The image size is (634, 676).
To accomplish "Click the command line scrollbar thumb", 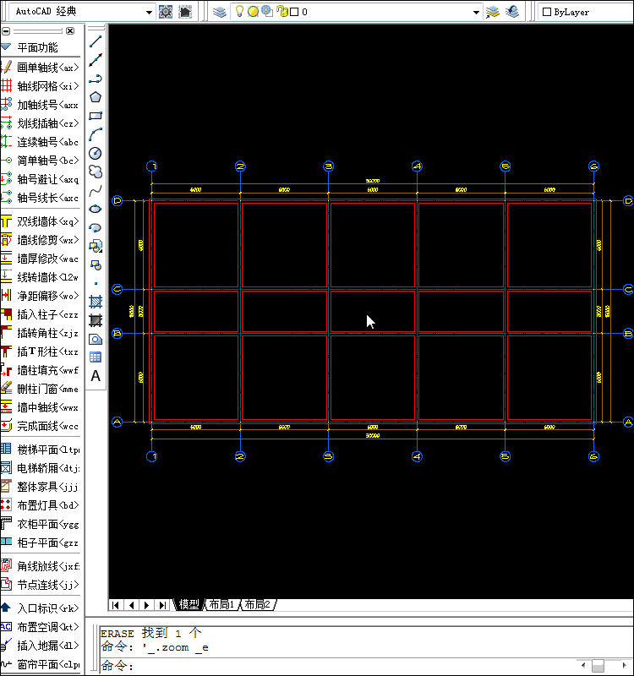I will [x=598, y=666].
